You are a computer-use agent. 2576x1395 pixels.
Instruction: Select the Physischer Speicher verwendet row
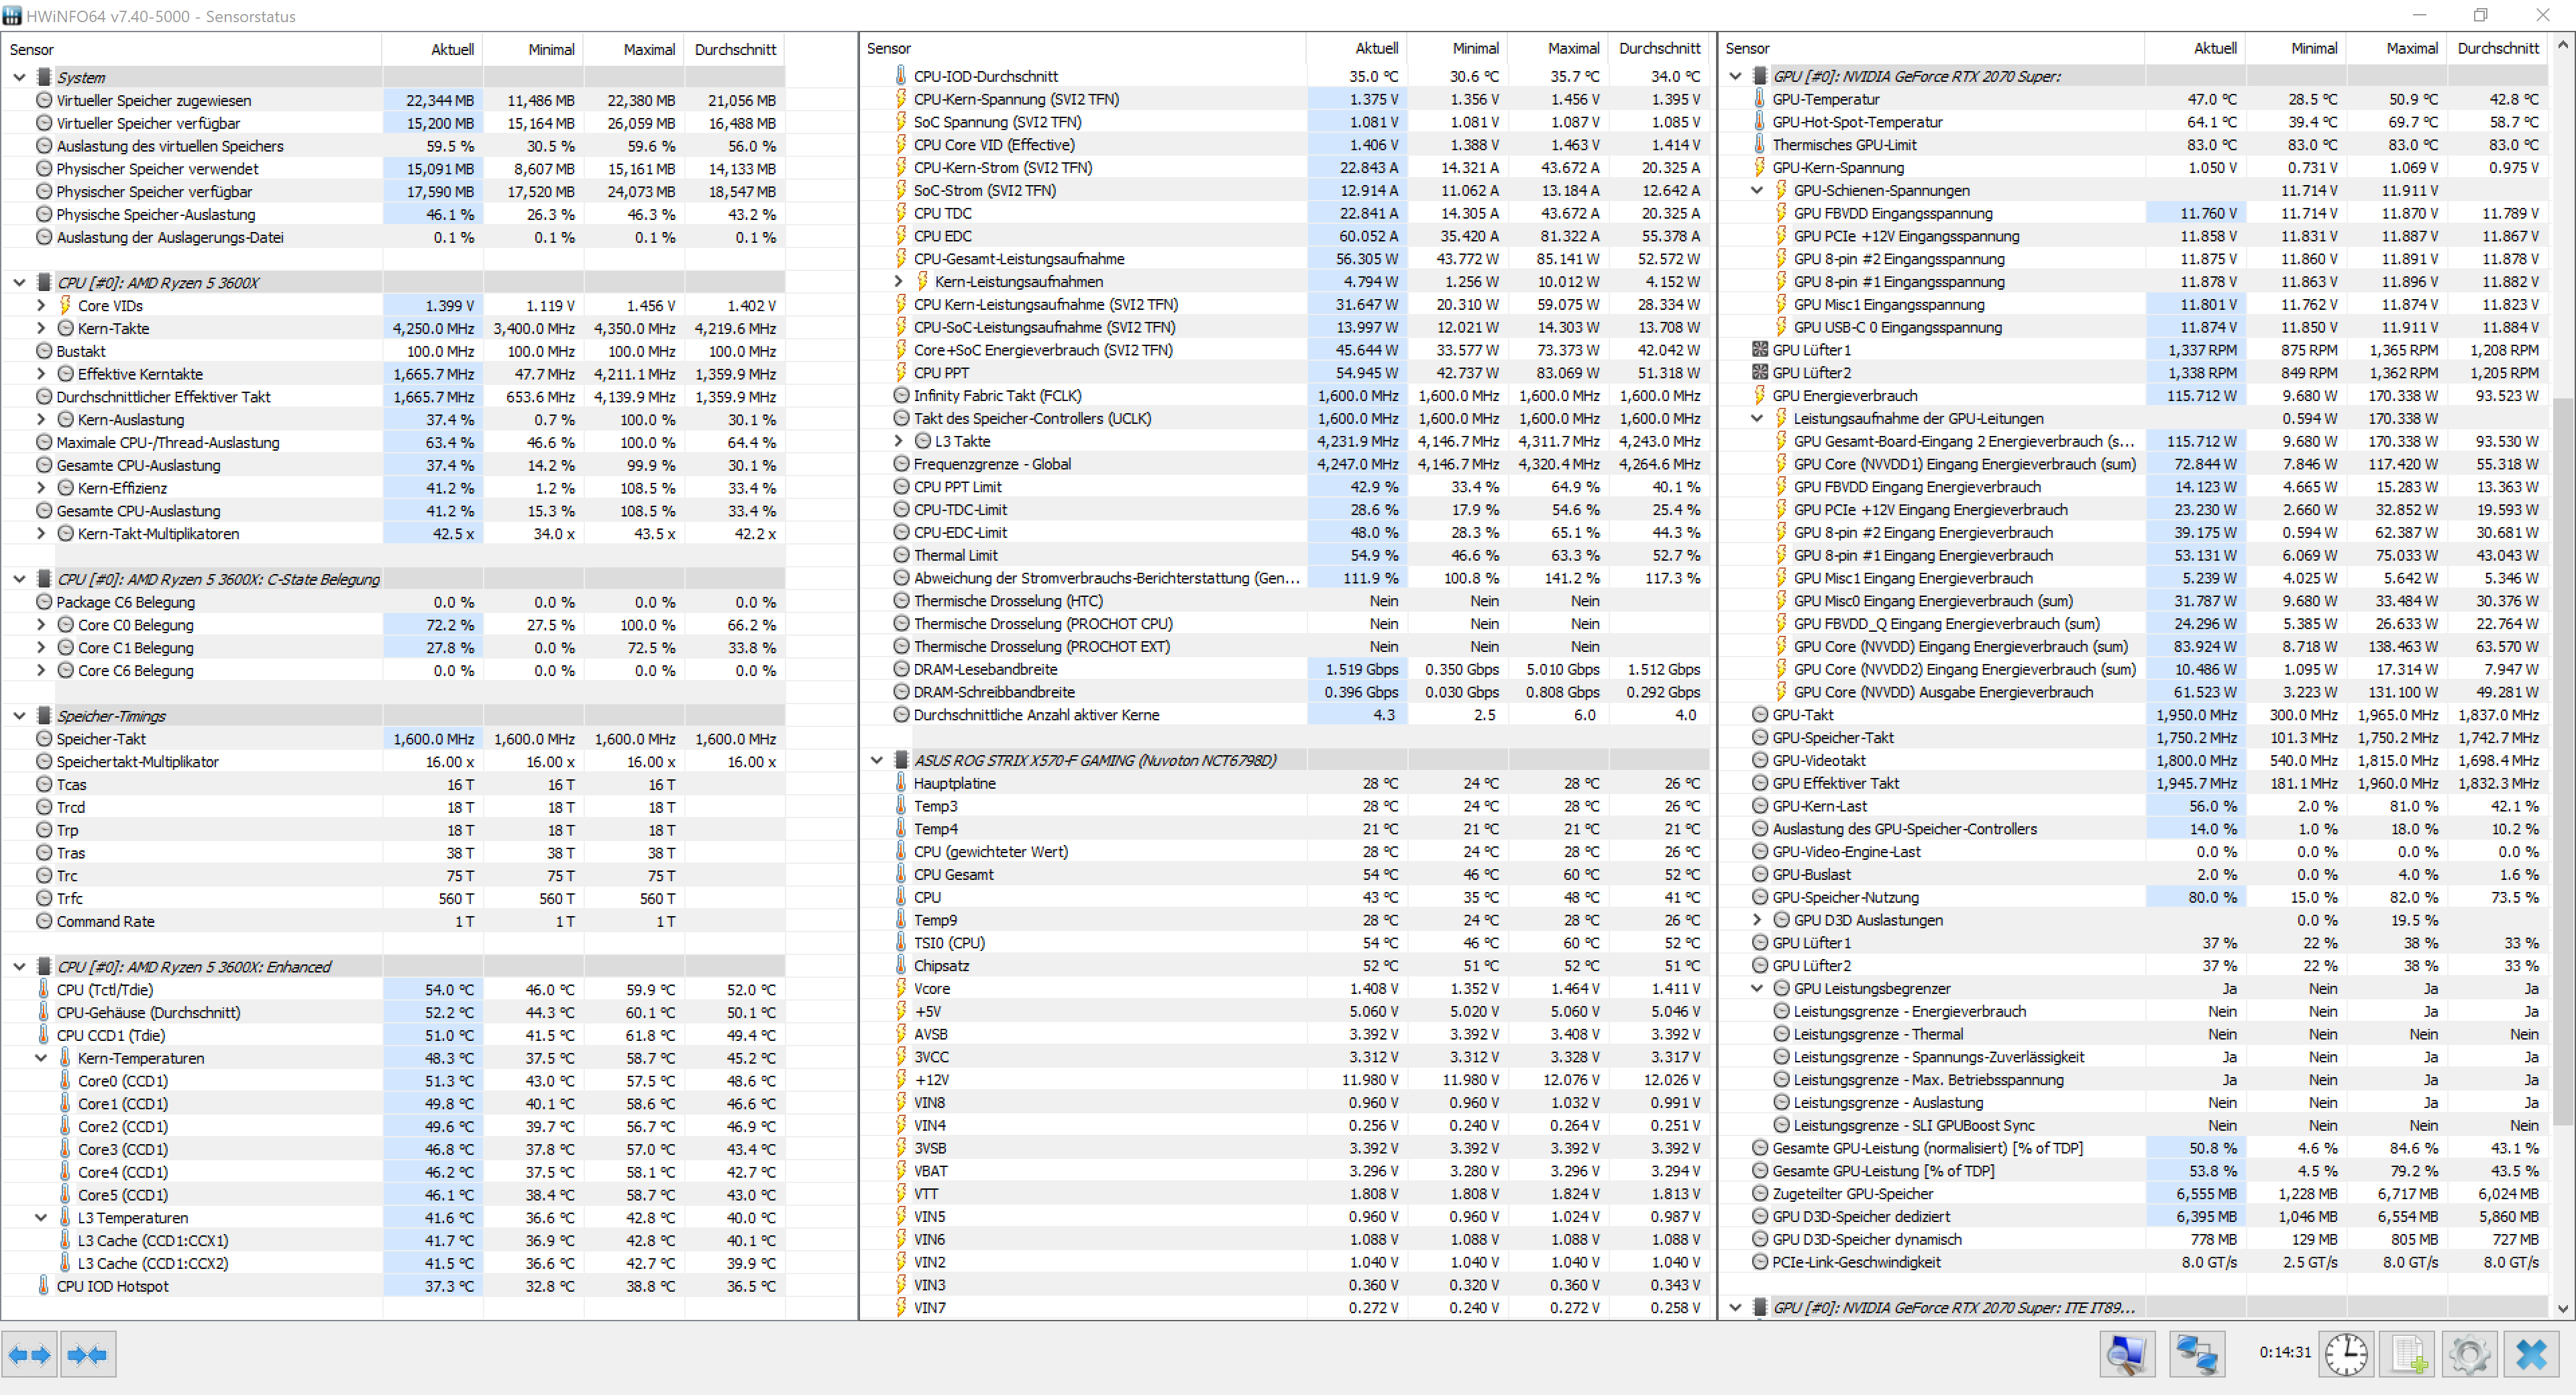pos(393,169)
